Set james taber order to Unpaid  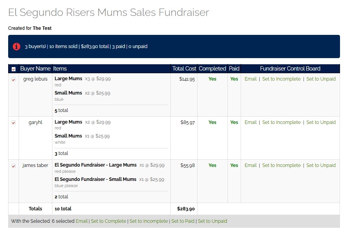pos(321,165)
